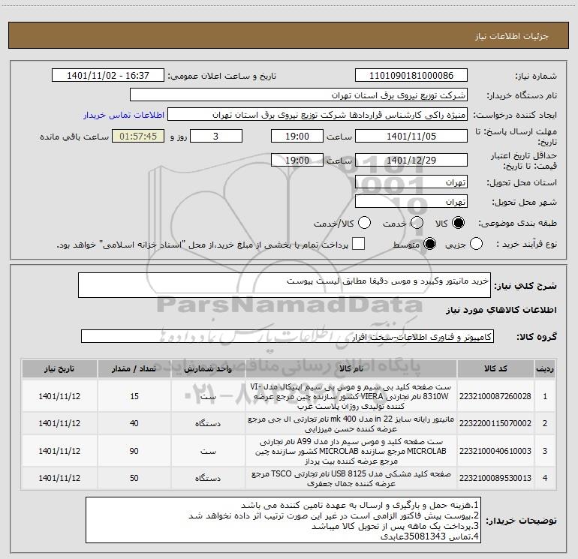Select the کالا/خدمت radio button
The width and height of the screenshot is (578, 559).
tap(365, 223)
